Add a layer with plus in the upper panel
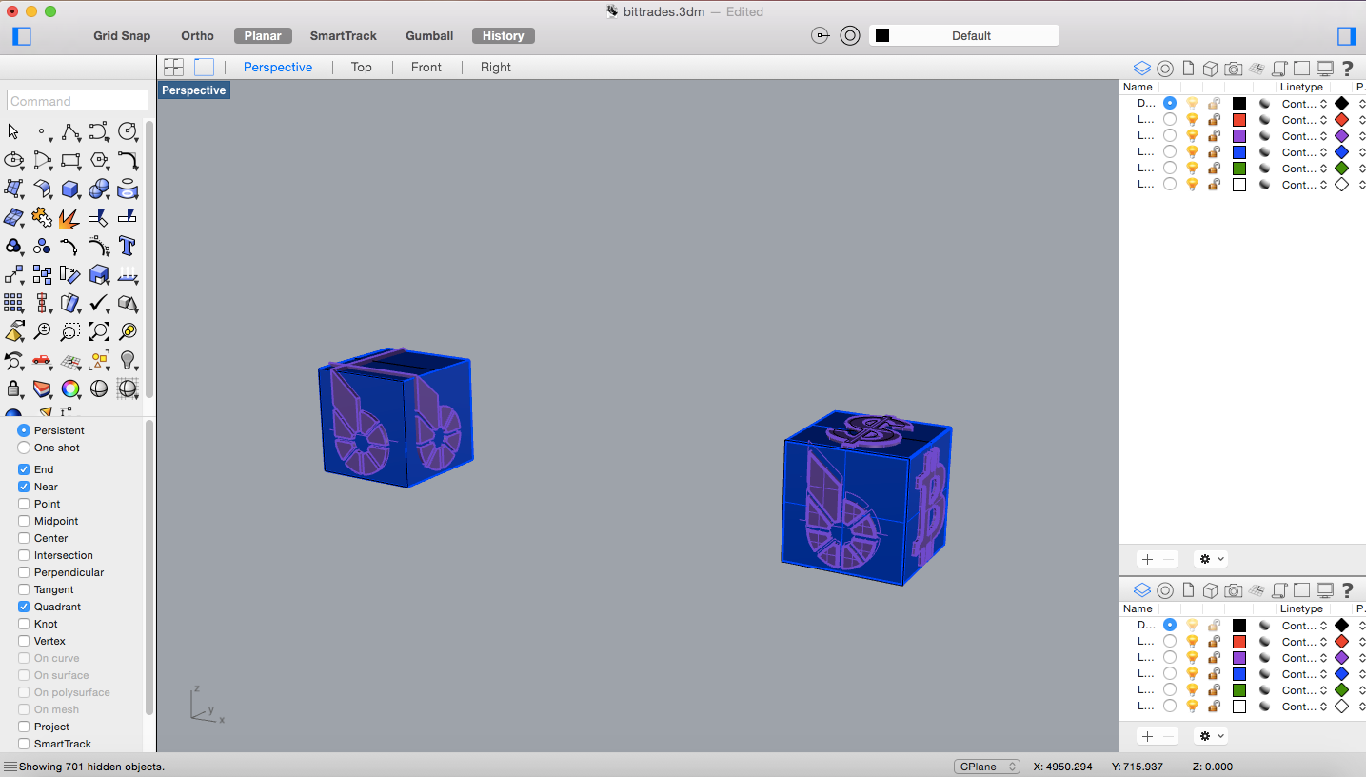Image resolution: width=1366 pixels, height=777 pixels. pyautogui.click(x=1147, y=560)
